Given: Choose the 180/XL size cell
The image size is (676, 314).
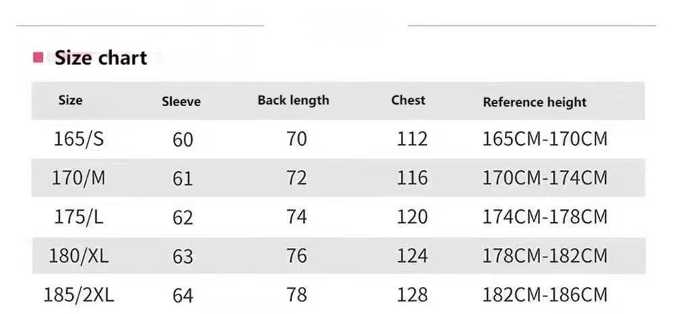Looking at the screenshot, I should pos(78,256).
